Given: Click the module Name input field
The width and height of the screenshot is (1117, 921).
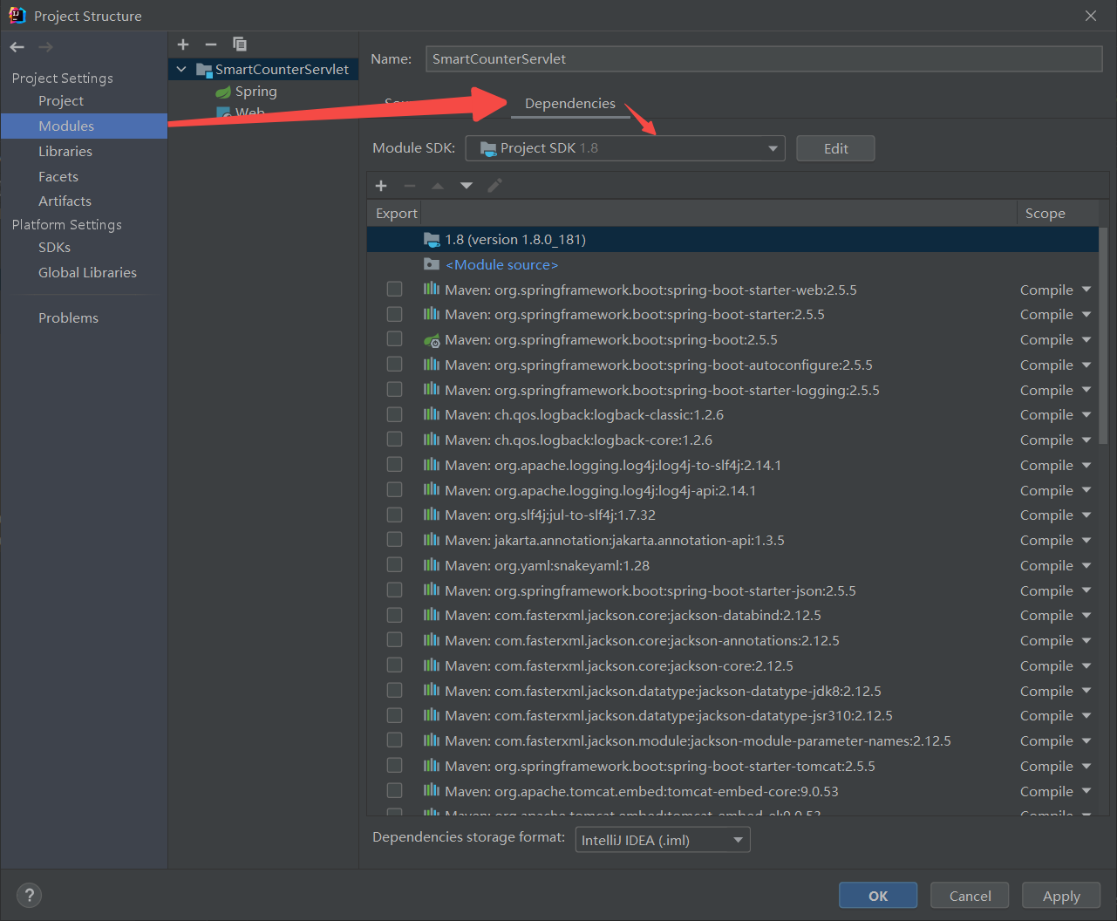Looking at the screenshot, I should click(764, 58).
